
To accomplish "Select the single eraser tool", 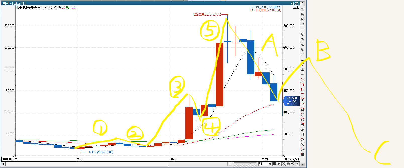I will tap(302, 24).
